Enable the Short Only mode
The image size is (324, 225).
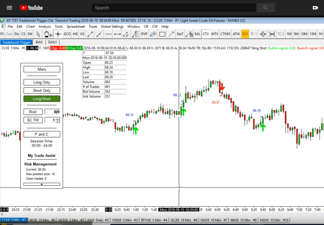42,91
